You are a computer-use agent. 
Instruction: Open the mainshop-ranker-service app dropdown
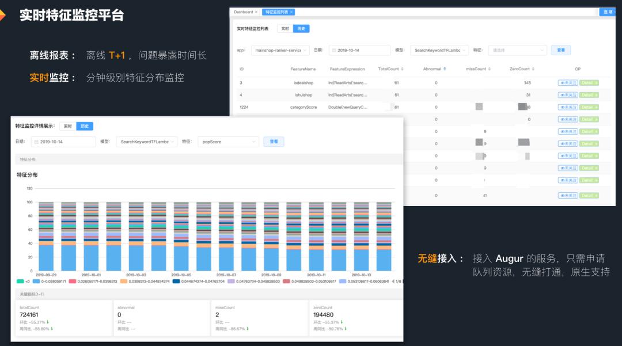[x=278, y=51]
